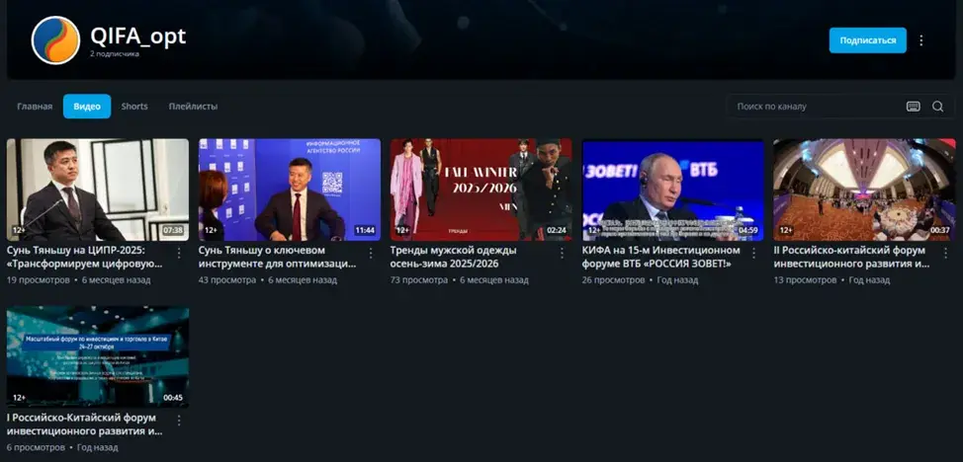963x462 pixels.
Task: Open title I Российско-Китайский форум
Action: 85,424
